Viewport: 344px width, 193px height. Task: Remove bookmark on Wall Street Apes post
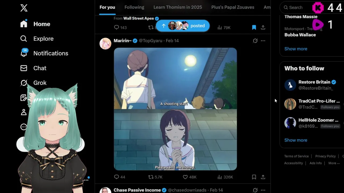click(254, 27)
